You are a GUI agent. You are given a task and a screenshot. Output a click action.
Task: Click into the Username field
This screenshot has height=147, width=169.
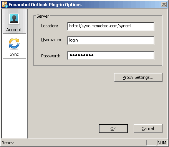111,40
